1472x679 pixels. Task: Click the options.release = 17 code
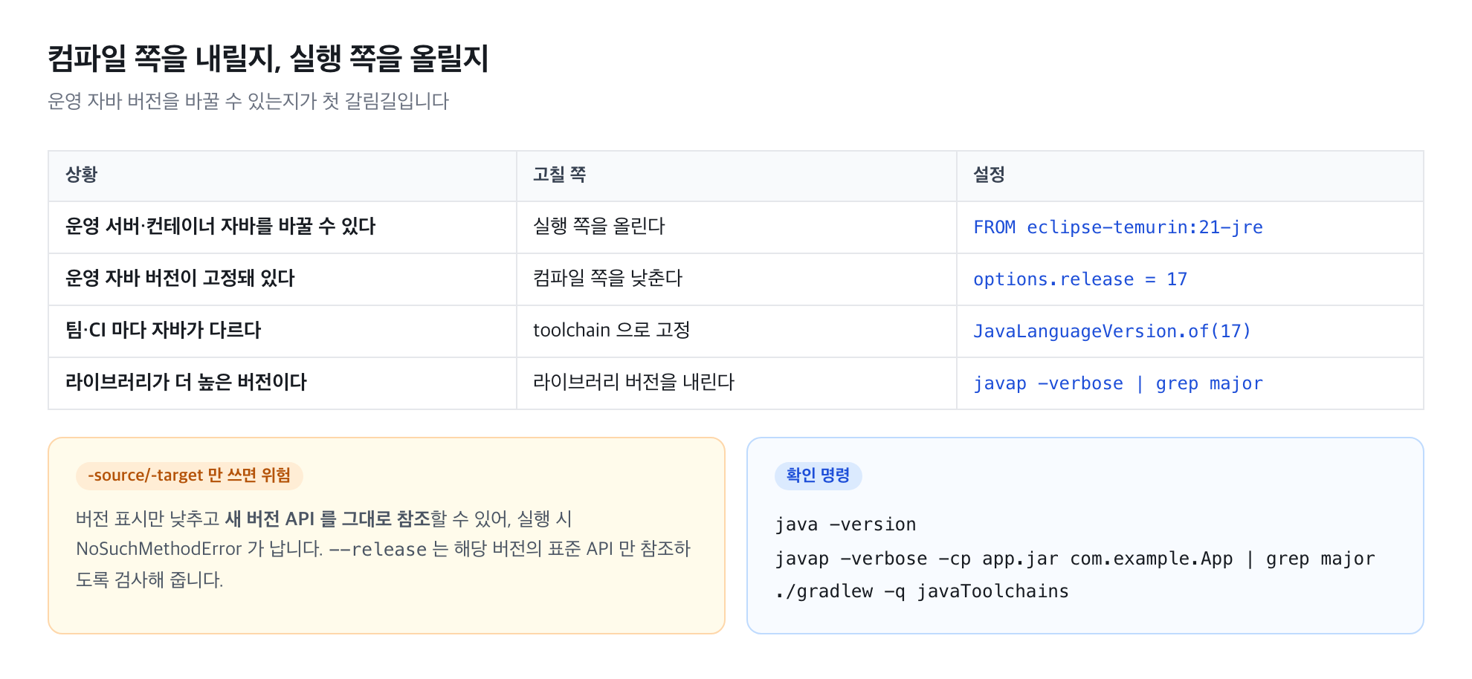(x=1080, y=279)
